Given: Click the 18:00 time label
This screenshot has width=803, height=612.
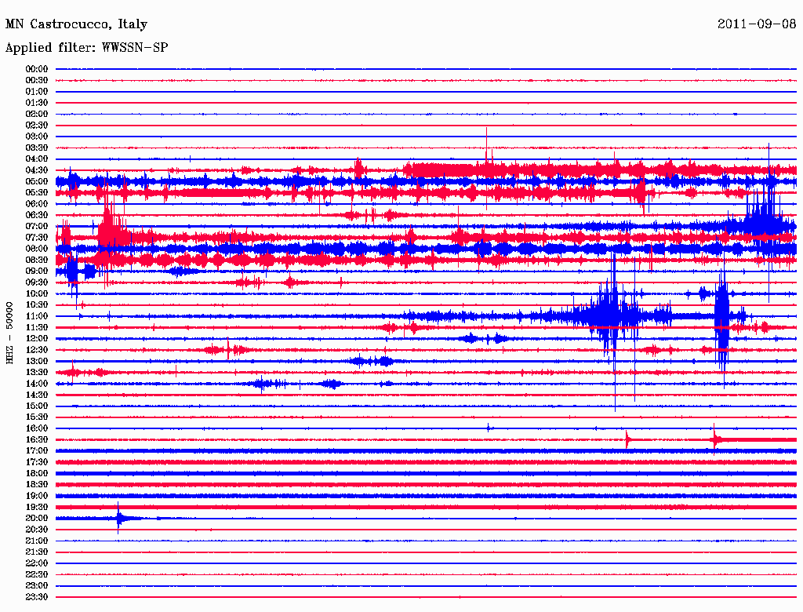Looking at the screenshot, I should pyautogui.click(x=36, y=474).
